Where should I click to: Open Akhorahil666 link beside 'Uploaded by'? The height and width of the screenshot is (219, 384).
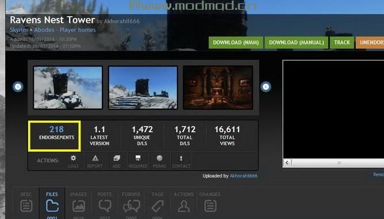pos(243,176)
